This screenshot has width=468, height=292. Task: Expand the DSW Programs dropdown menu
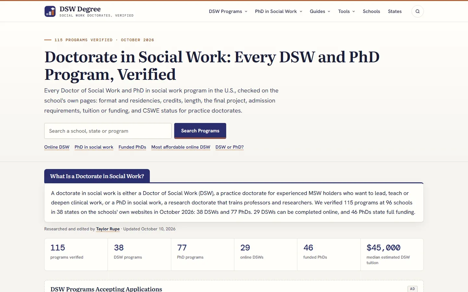pos(228,11)
